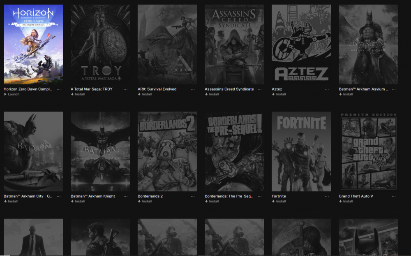Open the LEGO Batman cover in bottom row
411x256 pixels.
[369, 237]
